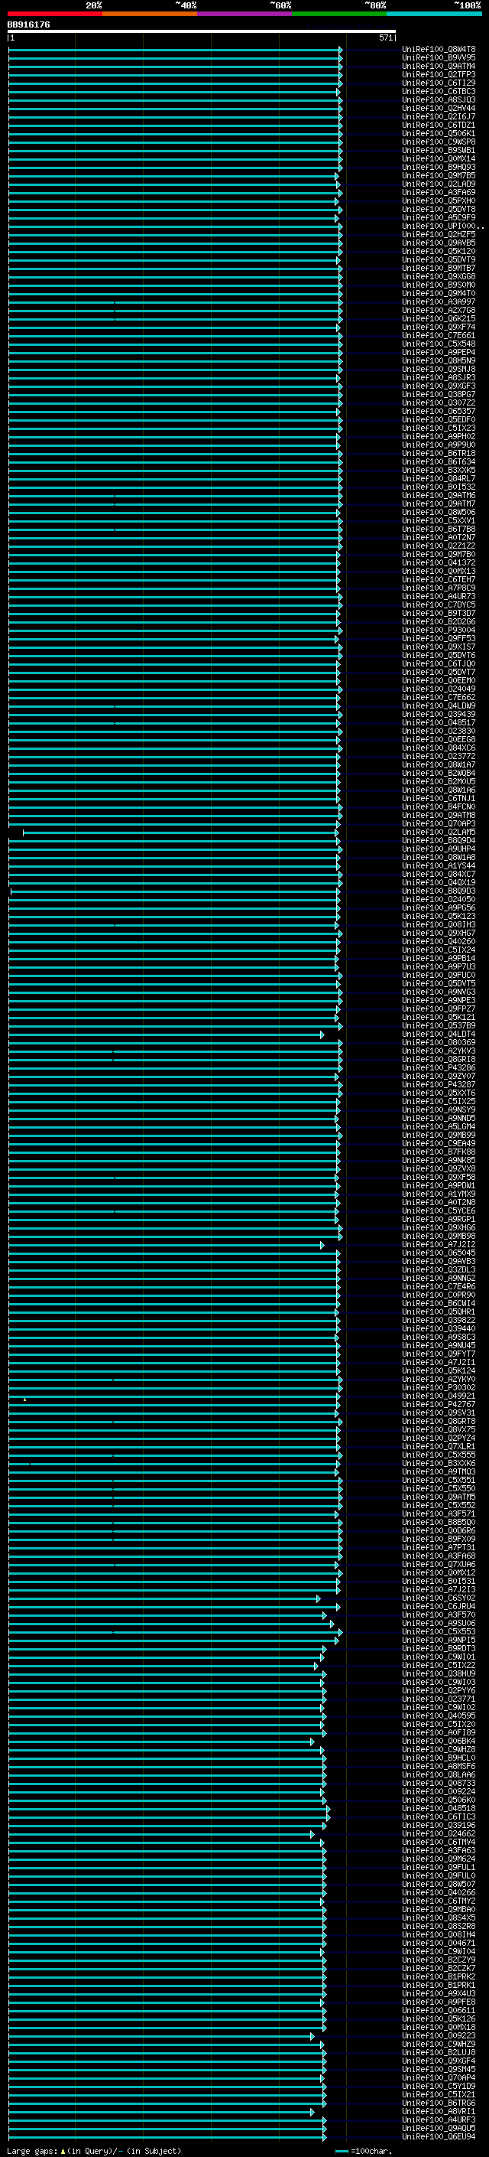The image size is (489, 2157).
Task: Open hit UniRef100_C6TI29
Action: coord(439,83)
